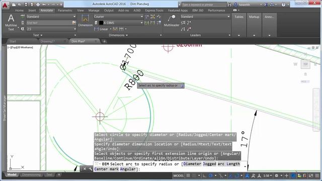Click the keyword search input field
Screen dimensions: 322x181
(x=204, y=5)
